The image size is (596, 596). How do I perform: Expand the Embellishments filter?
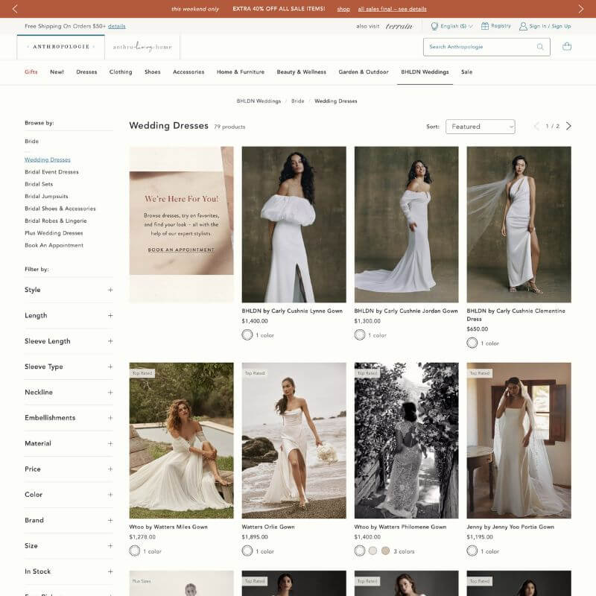(69, 418)
